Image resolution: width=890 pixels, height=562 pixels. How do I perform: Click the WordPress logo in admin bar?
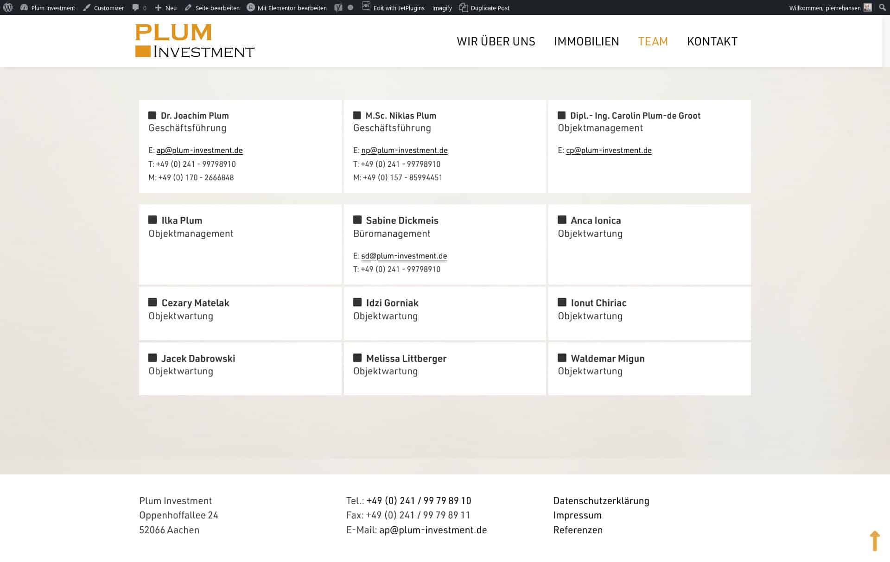click(8, 7)
